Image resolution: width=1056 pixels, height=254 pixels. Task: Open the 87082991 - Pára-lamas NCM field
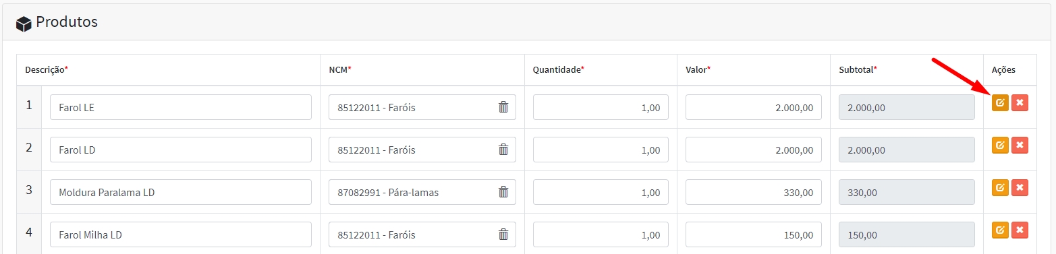[x=422, y=192]
